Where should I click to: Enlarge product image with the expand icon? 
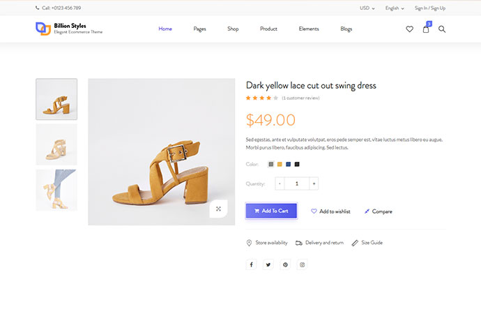(x=218, y=209)
